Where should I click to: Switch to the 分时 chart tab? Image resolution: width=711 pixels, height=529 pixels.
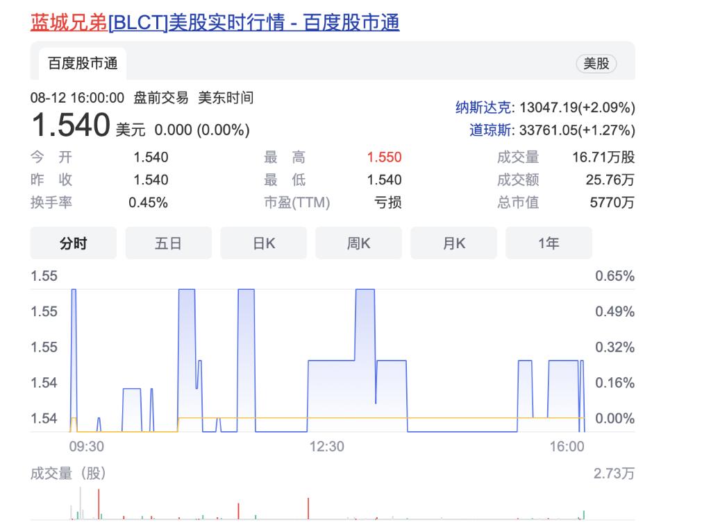pos(73,243)
